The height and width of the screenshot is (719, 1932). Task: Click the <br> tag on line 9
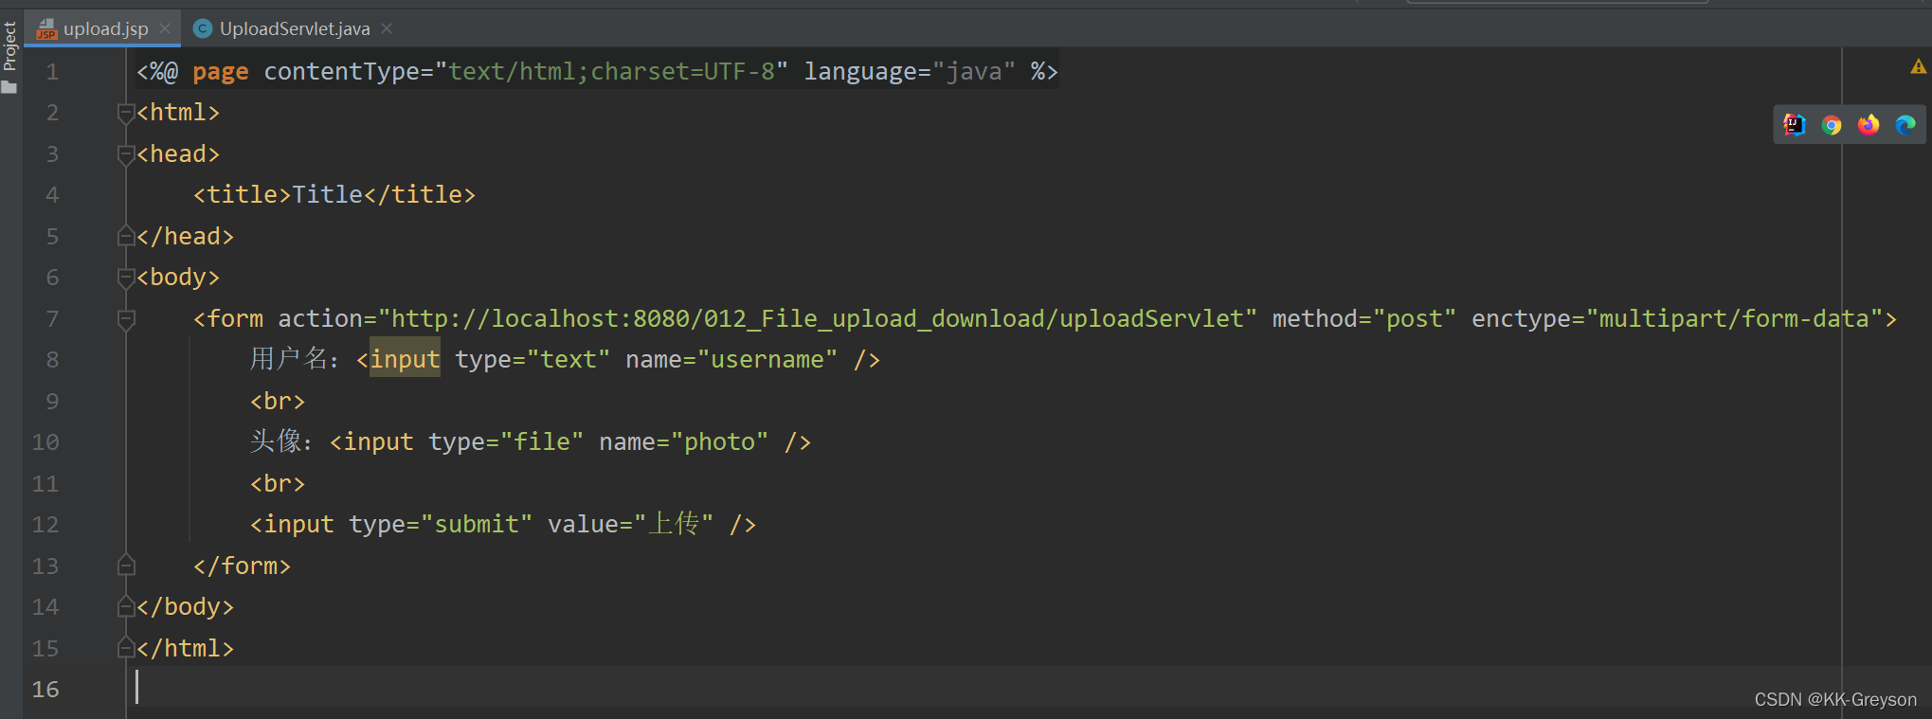278,402
